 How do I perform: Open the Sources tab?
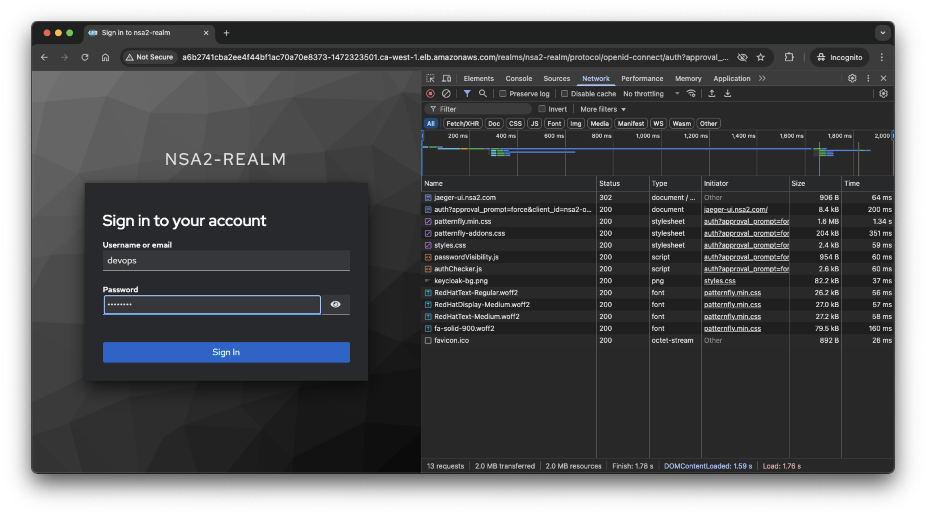tap(556, 78)
